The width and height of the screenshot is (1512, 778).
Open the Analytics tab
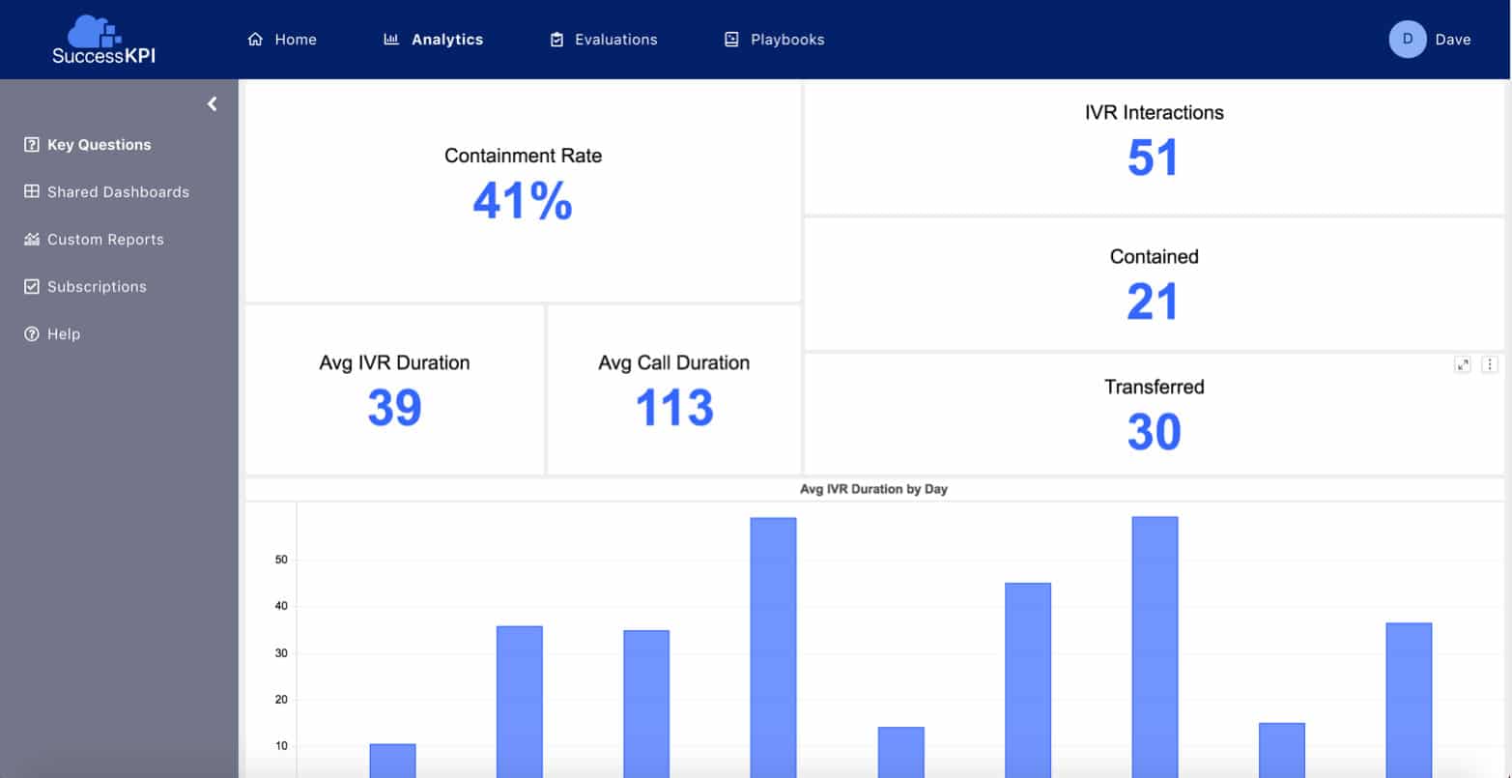pyautogui.click(x=434, y=40)
